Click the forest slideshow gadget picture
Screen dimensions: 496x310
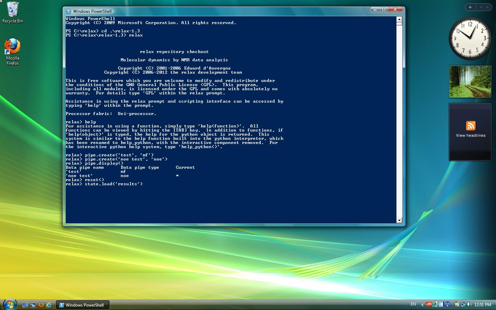click(470, 82)
